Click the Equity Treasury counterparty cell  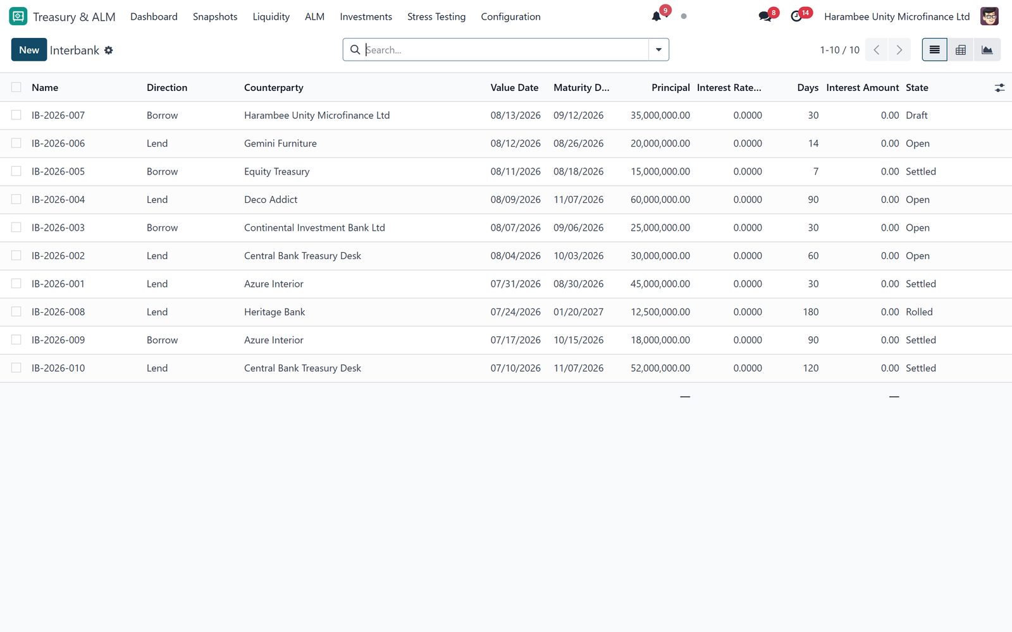click(276, 171)
